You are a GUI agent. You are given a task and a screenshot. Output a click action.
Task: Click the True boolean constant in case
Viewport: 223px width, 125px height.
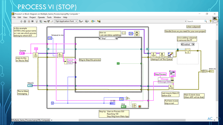[x=118, y=64]
